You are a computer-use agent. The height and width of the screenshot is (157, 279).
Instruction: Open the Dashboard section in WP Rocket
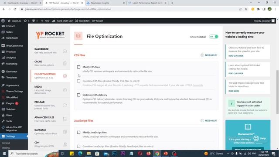(51, 51)
